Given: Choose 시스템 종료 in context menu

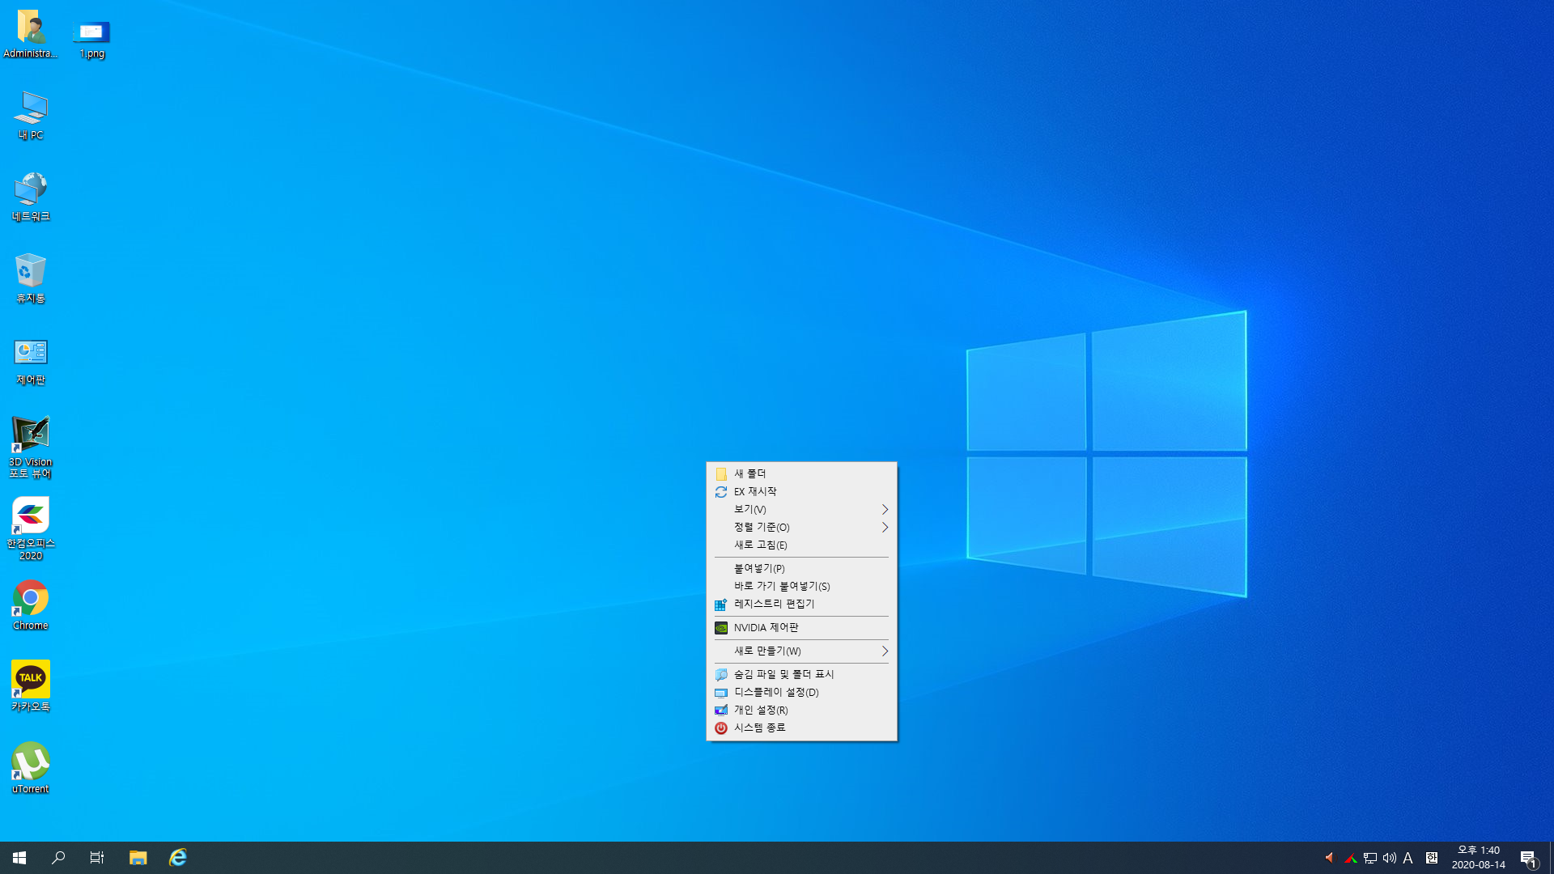Looking at the screenshot, I should click(801, 728).
